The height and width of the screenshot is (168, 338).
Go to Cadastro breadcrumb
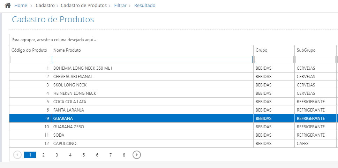pyautogui.click(x=45, y=5)
